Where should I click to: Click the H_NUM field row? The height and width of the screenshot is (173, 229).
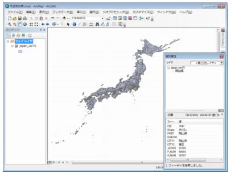pos(195,155)
